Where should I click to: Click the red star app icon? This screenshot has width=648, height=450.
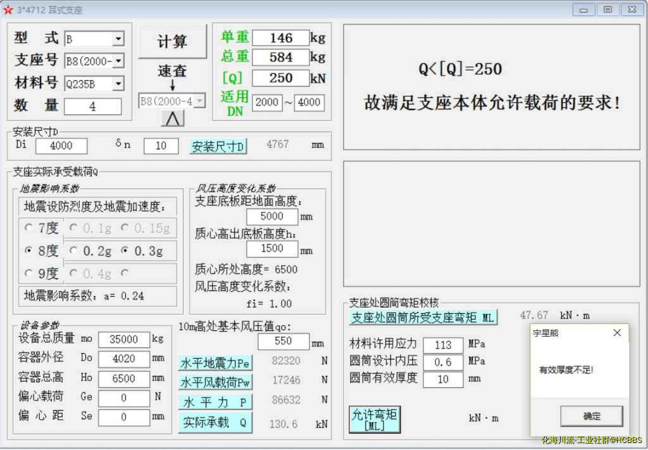(x=8, y=10)
